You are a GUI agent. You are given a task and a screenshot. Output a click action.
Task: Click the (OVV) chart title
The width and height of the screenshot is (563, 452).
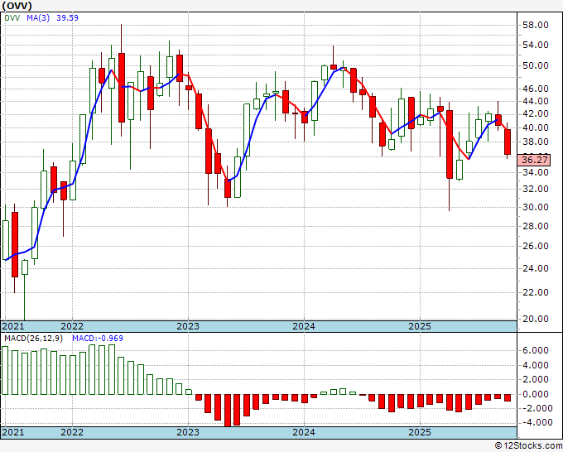tap(17, 6)
